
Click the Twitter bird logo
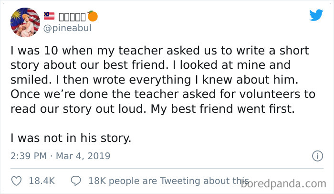pyautogui.click(x=316, y=15)
